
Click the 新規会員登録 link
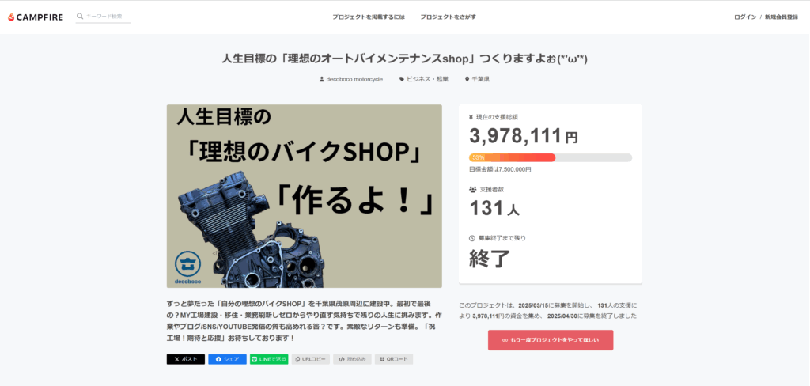781,17
